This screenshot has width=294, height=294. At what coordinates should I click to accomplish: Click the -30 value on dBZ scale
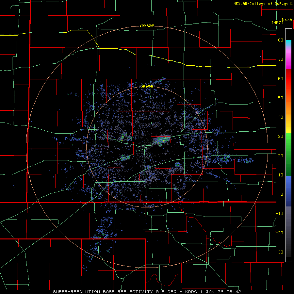pos(279,252)
